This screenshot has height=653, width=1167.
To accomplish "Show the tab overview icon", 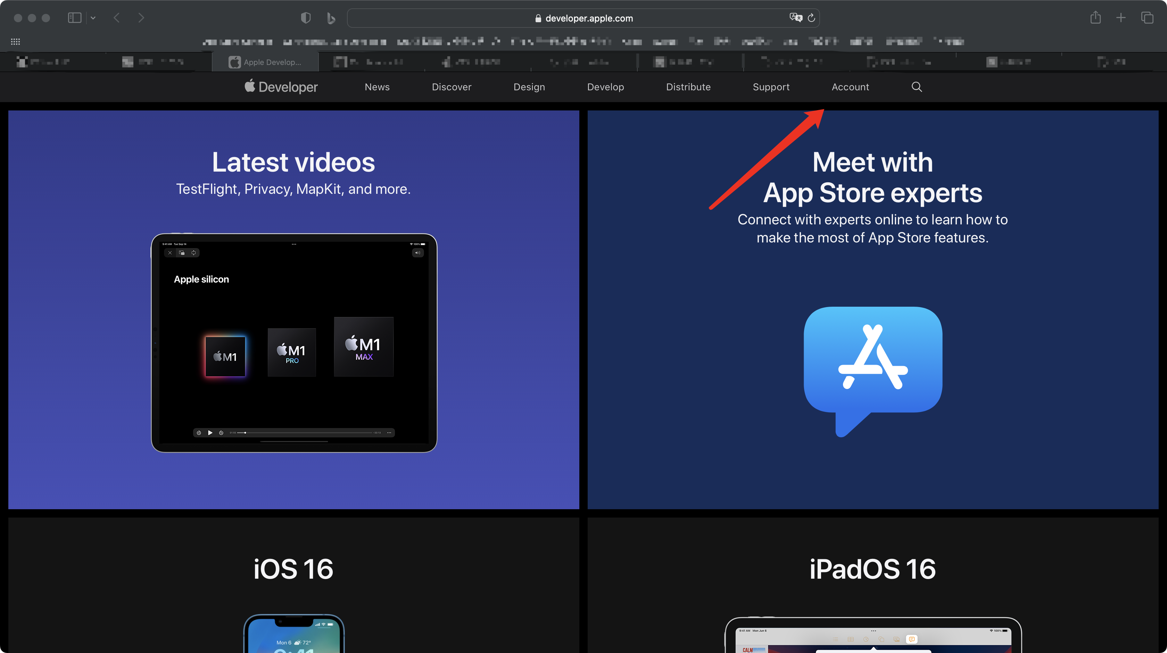I will [1147, 18].
